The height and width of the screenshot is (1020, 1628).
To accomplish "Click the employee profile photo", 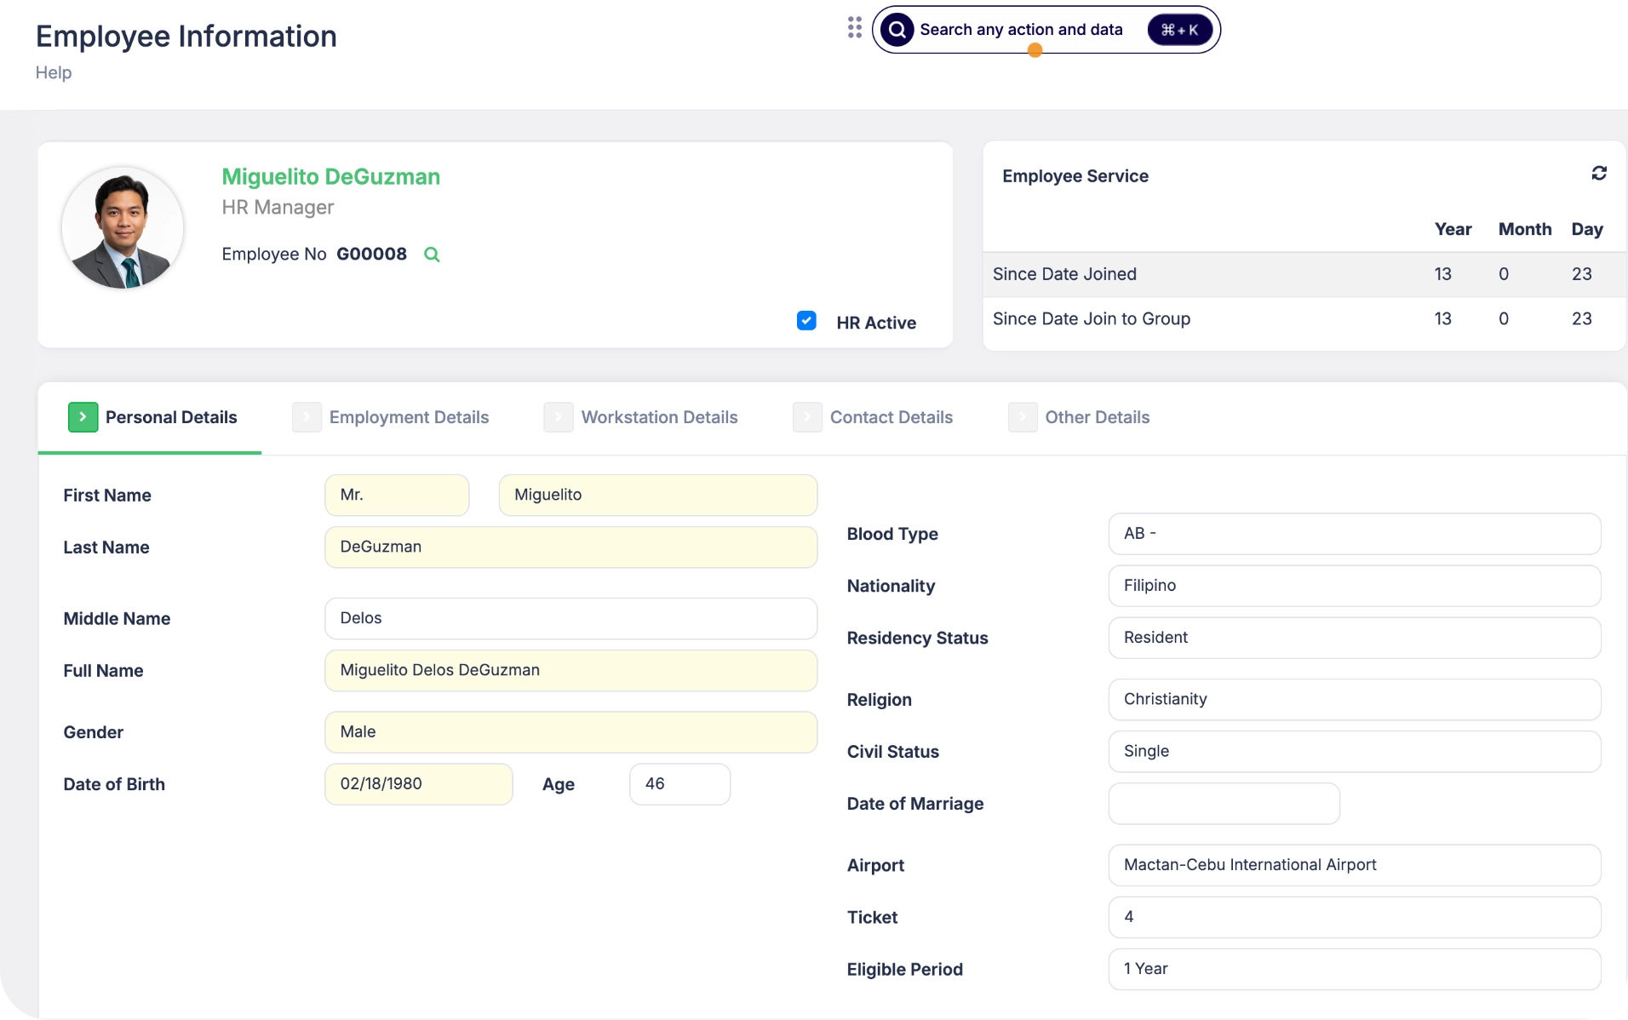I will [122, 227].
